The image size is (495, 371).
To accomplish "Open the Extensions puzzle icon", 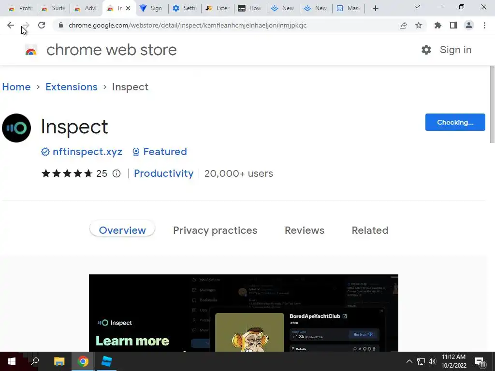I will (438, 25).
